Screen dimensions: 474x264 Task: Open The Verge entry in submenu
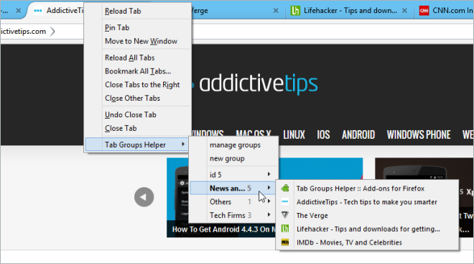(x=312, y=215)
